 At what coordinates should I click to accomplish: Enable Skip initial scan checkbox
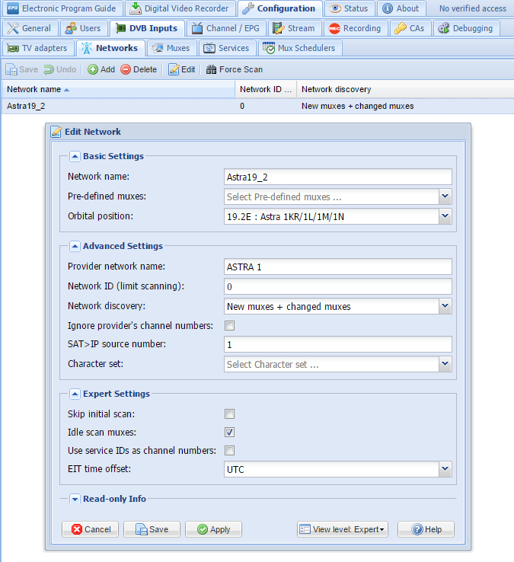(229, 414)
